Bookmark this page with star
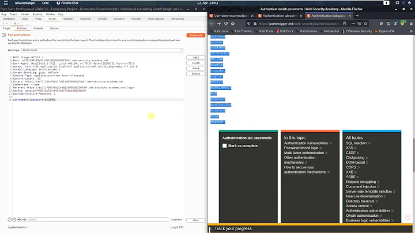This screenshot has height=233, width=415. pyautogui.click(x=365, y=24)
